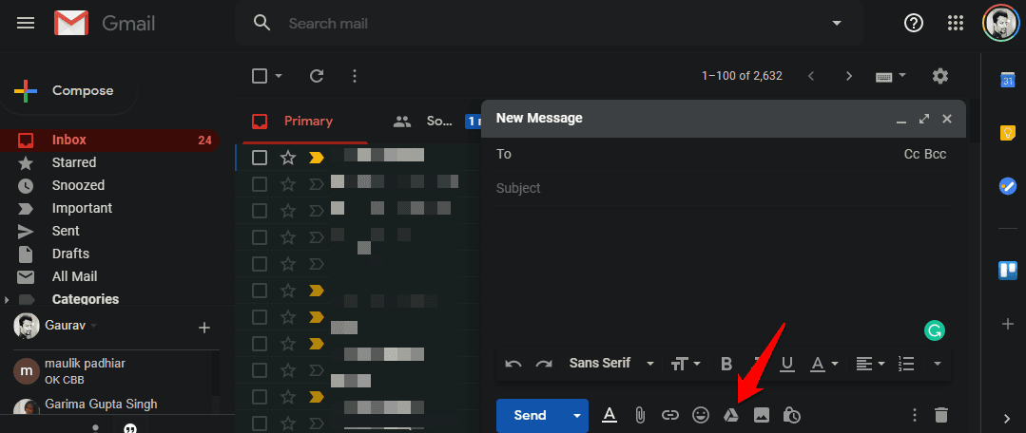
Task: Open the Trello add-on
Action: point(1007,271)
